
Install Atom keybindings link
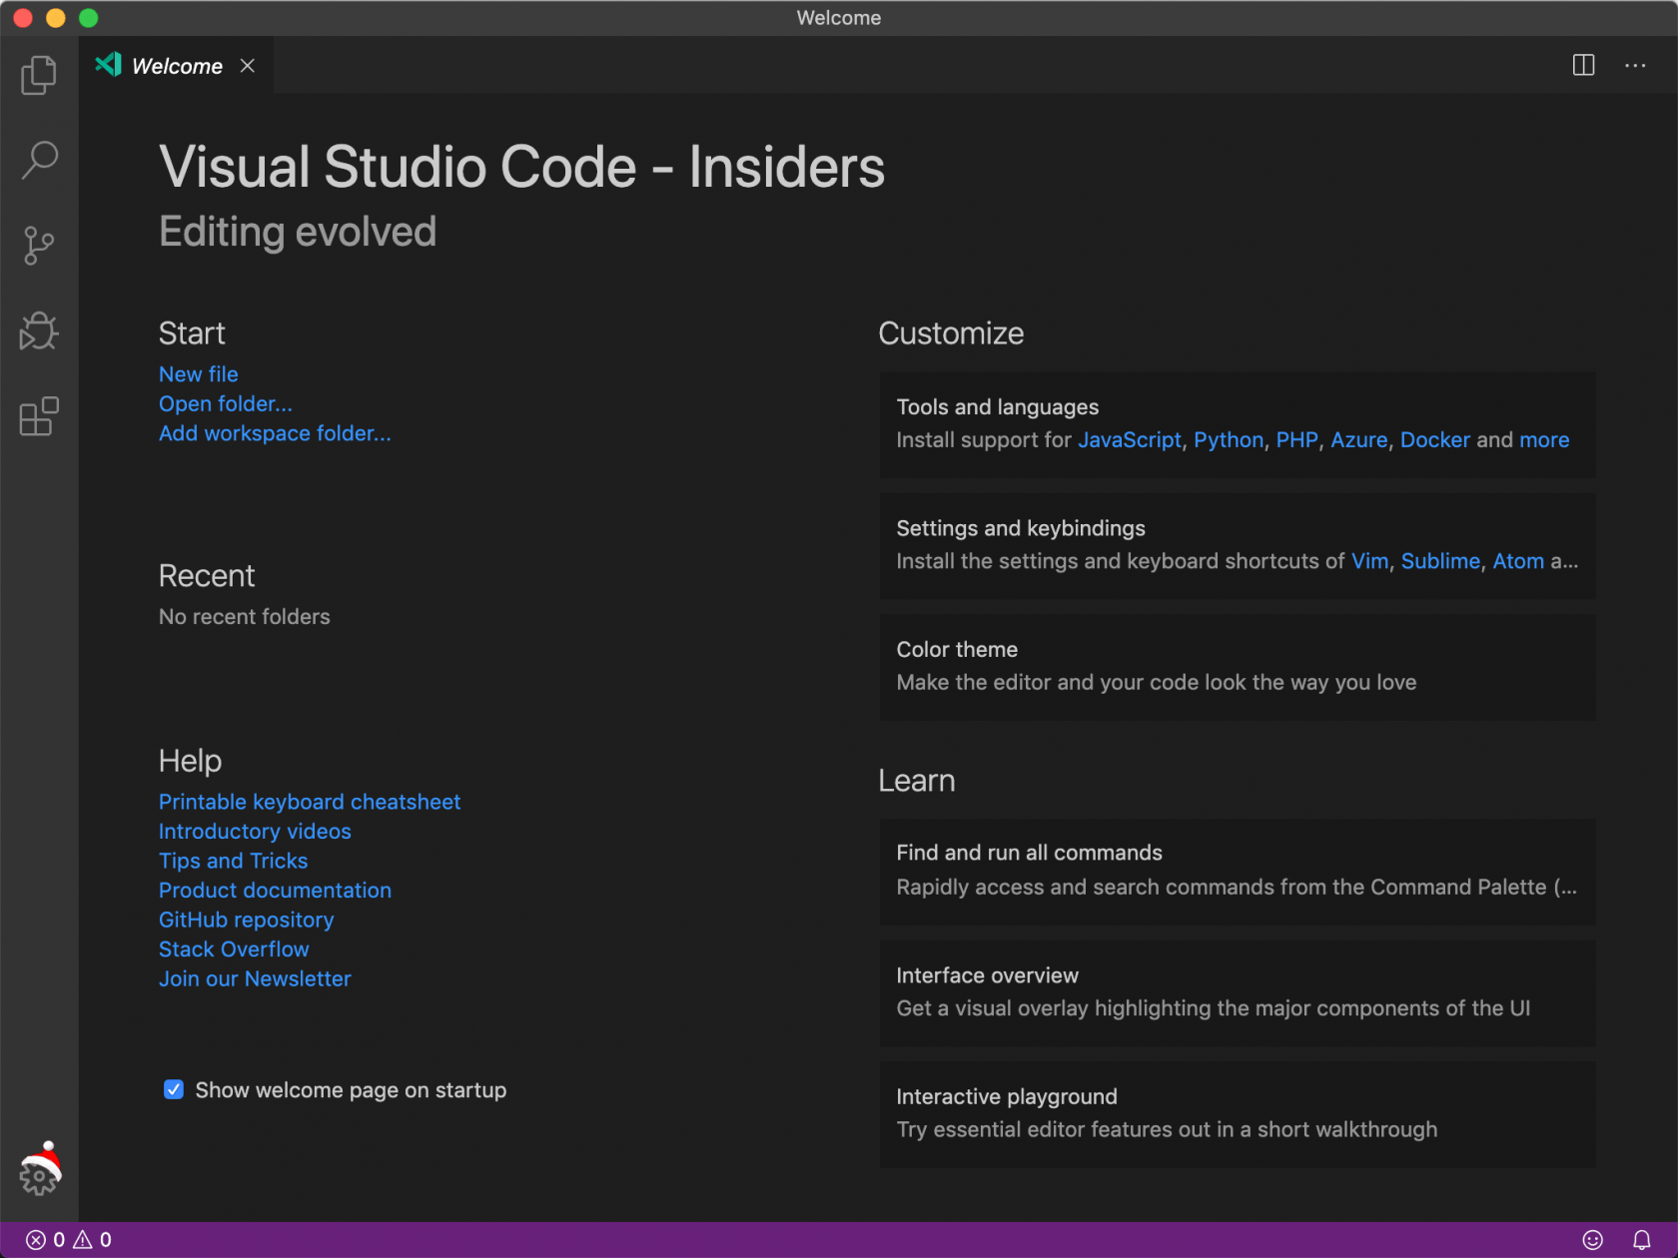tap(1518, 561)
